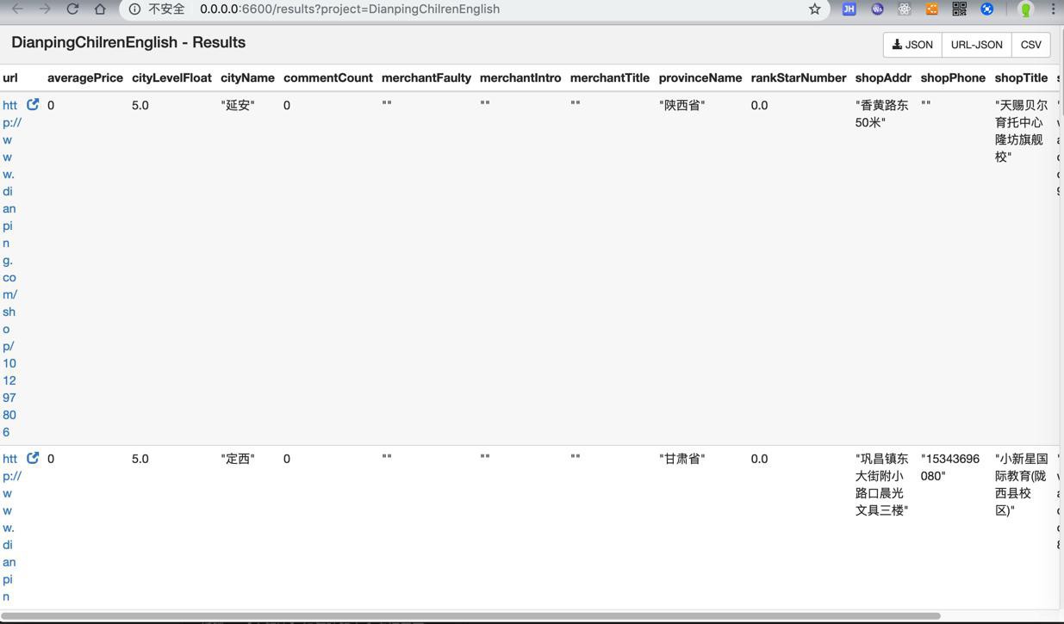Click the horizontal scrollbar at bottom

point(470,616)
